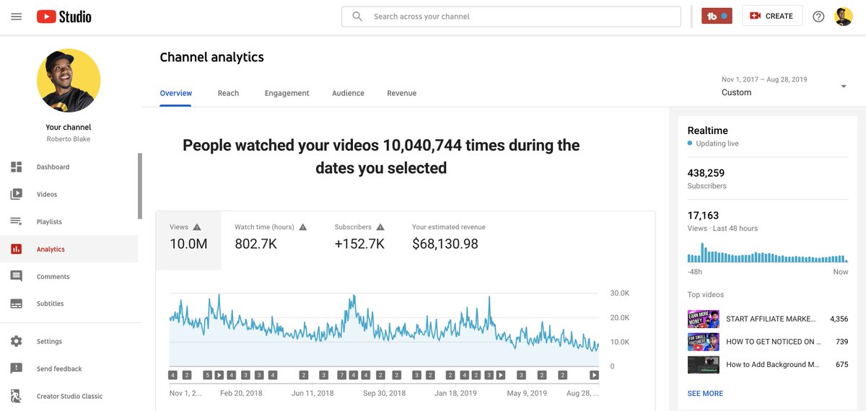Click the SEE MORE link in Realtime
The image size is (866, 411).
point(705,394)
